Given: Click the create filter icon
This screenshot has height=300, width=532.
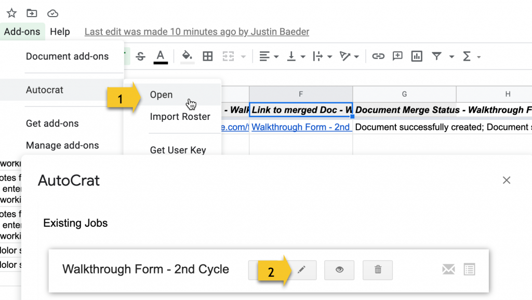Looking at the screenshot, I should [x=436, y=56].
